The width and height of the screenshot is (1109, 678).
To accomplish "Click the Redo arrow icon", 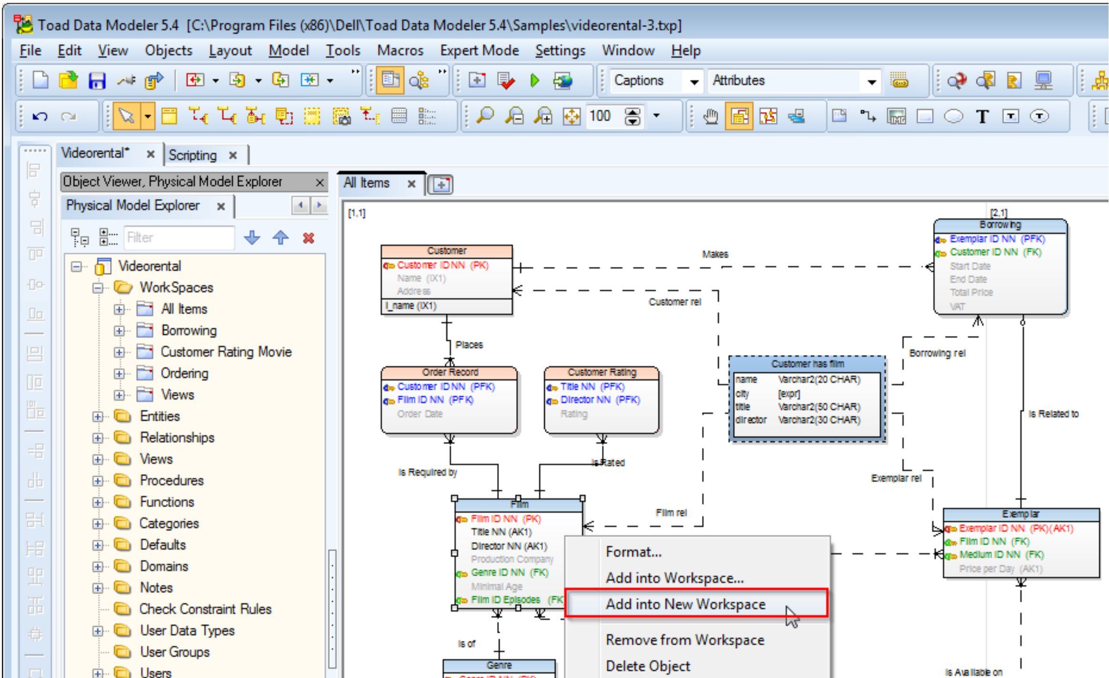I will (68, 116).
